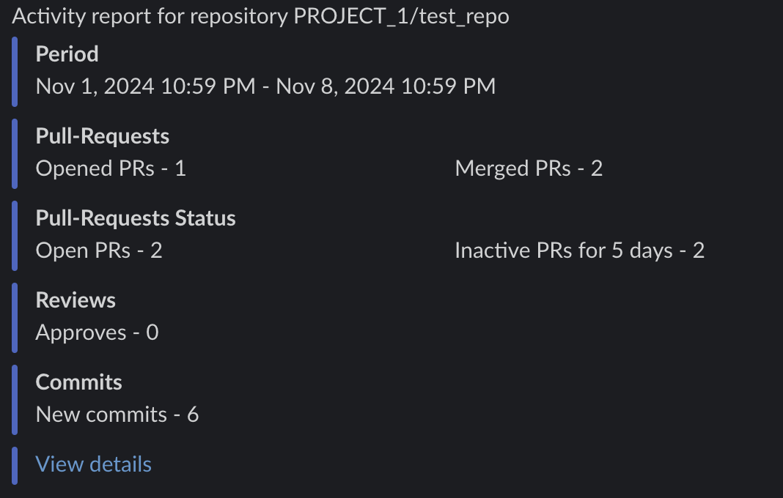Click the activity report title for PROJECT_1/test_repo
783x498 pixels.
coord(260,17)
